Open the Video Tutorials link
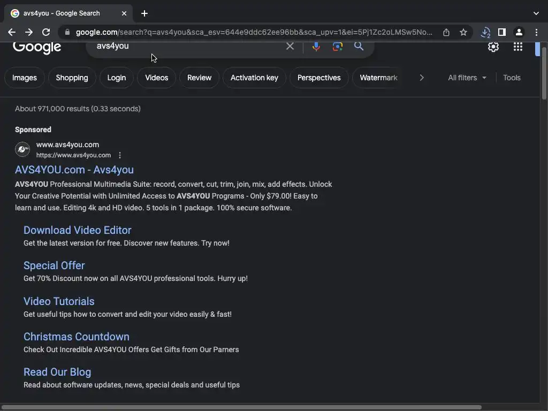This screenshot has width=548, height=411. pos(59,301)
